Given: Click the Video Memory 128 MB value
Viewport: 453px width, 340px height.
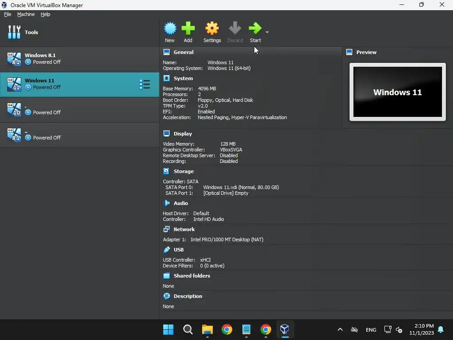Looking at the screenshot, I should coord(228,144).
